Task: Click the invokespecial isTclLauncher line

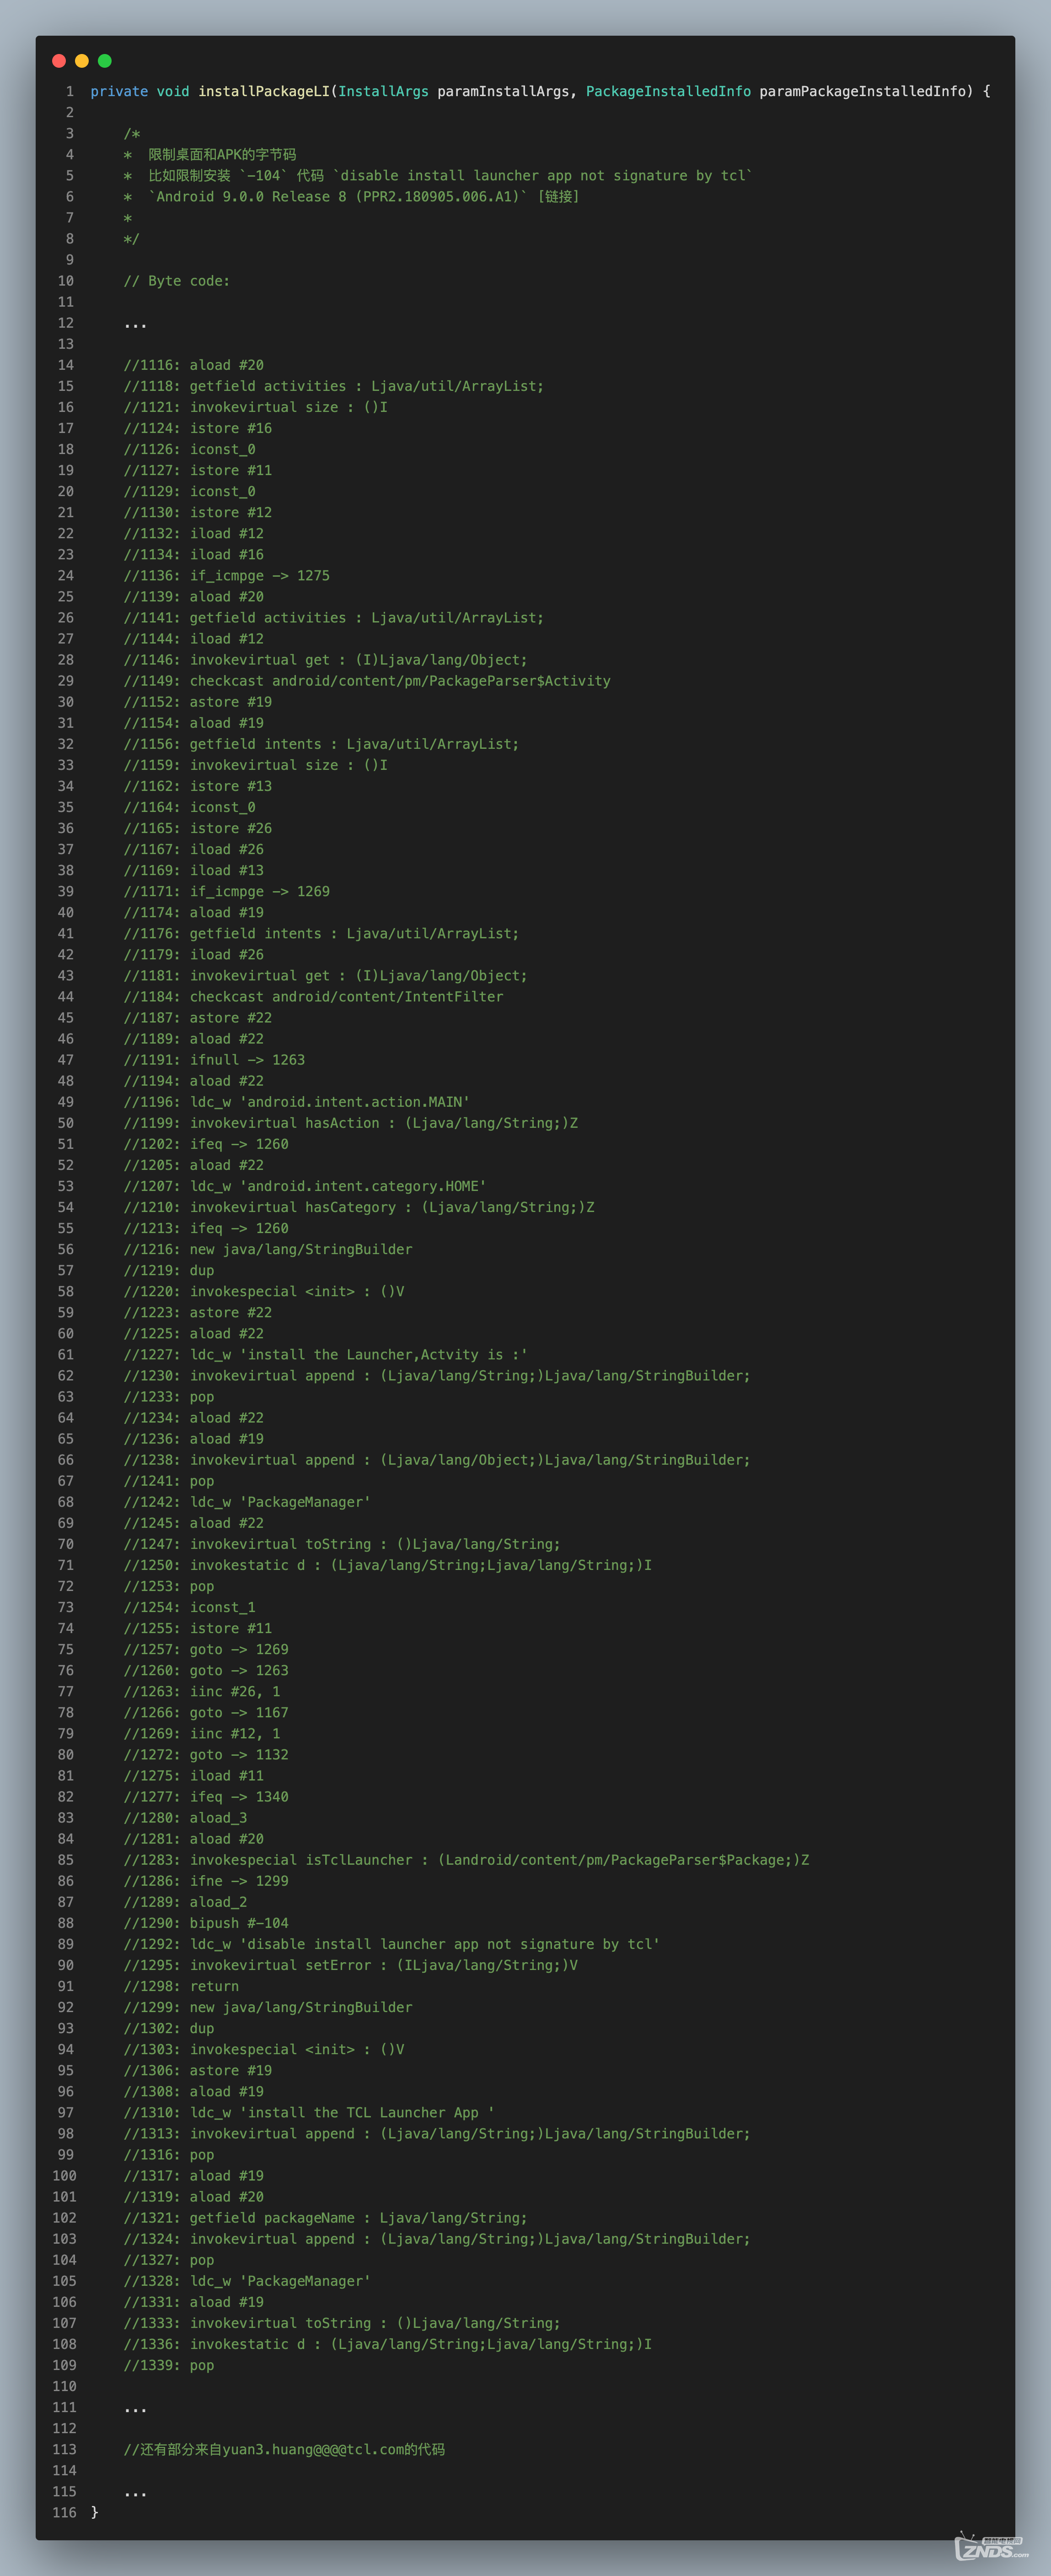Action: point(467,1860)
